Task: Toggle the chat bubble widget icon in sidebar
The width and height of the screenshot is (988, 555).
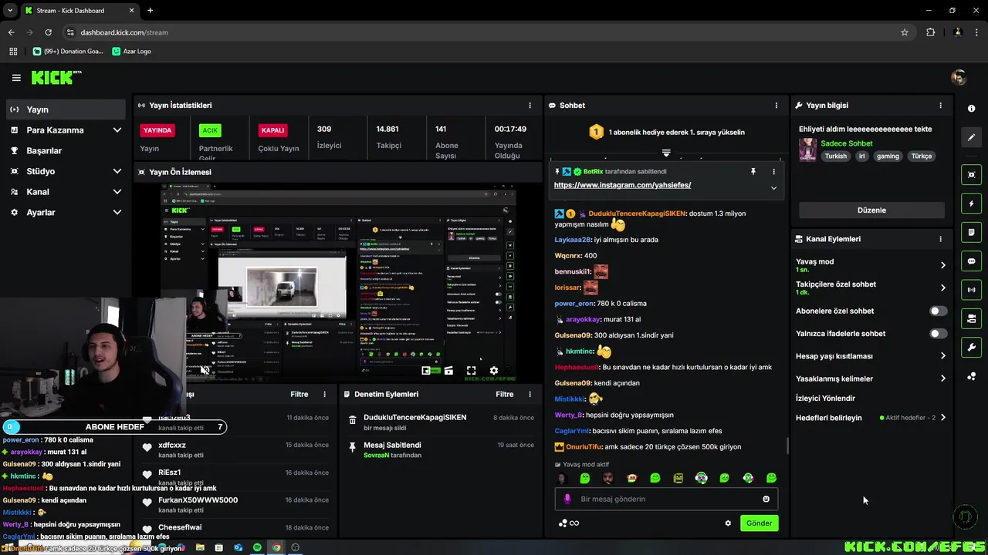Action: [971, 261]
